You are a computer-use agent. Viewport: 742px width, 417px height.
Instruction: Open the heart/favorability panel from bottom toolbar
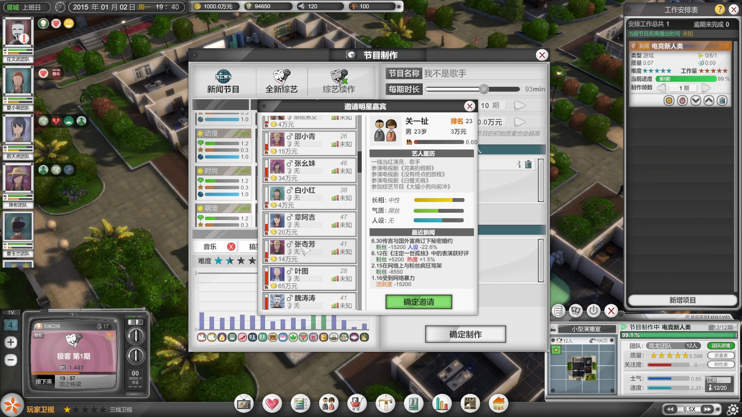pyautogui.click(x=272, y=403)
